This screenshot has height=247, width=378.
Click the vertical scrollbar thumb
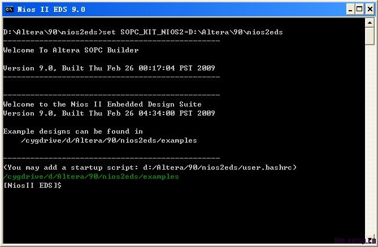tap(370, 36)
